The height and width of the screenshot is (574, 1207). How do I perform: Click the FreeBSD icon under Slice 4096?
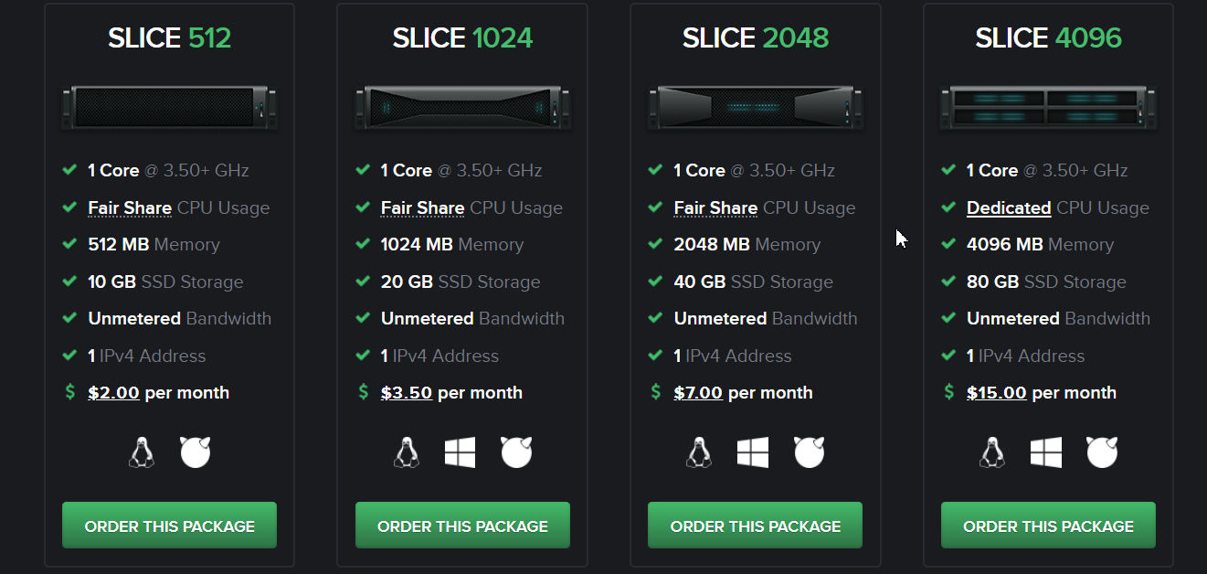point(1102,452)
